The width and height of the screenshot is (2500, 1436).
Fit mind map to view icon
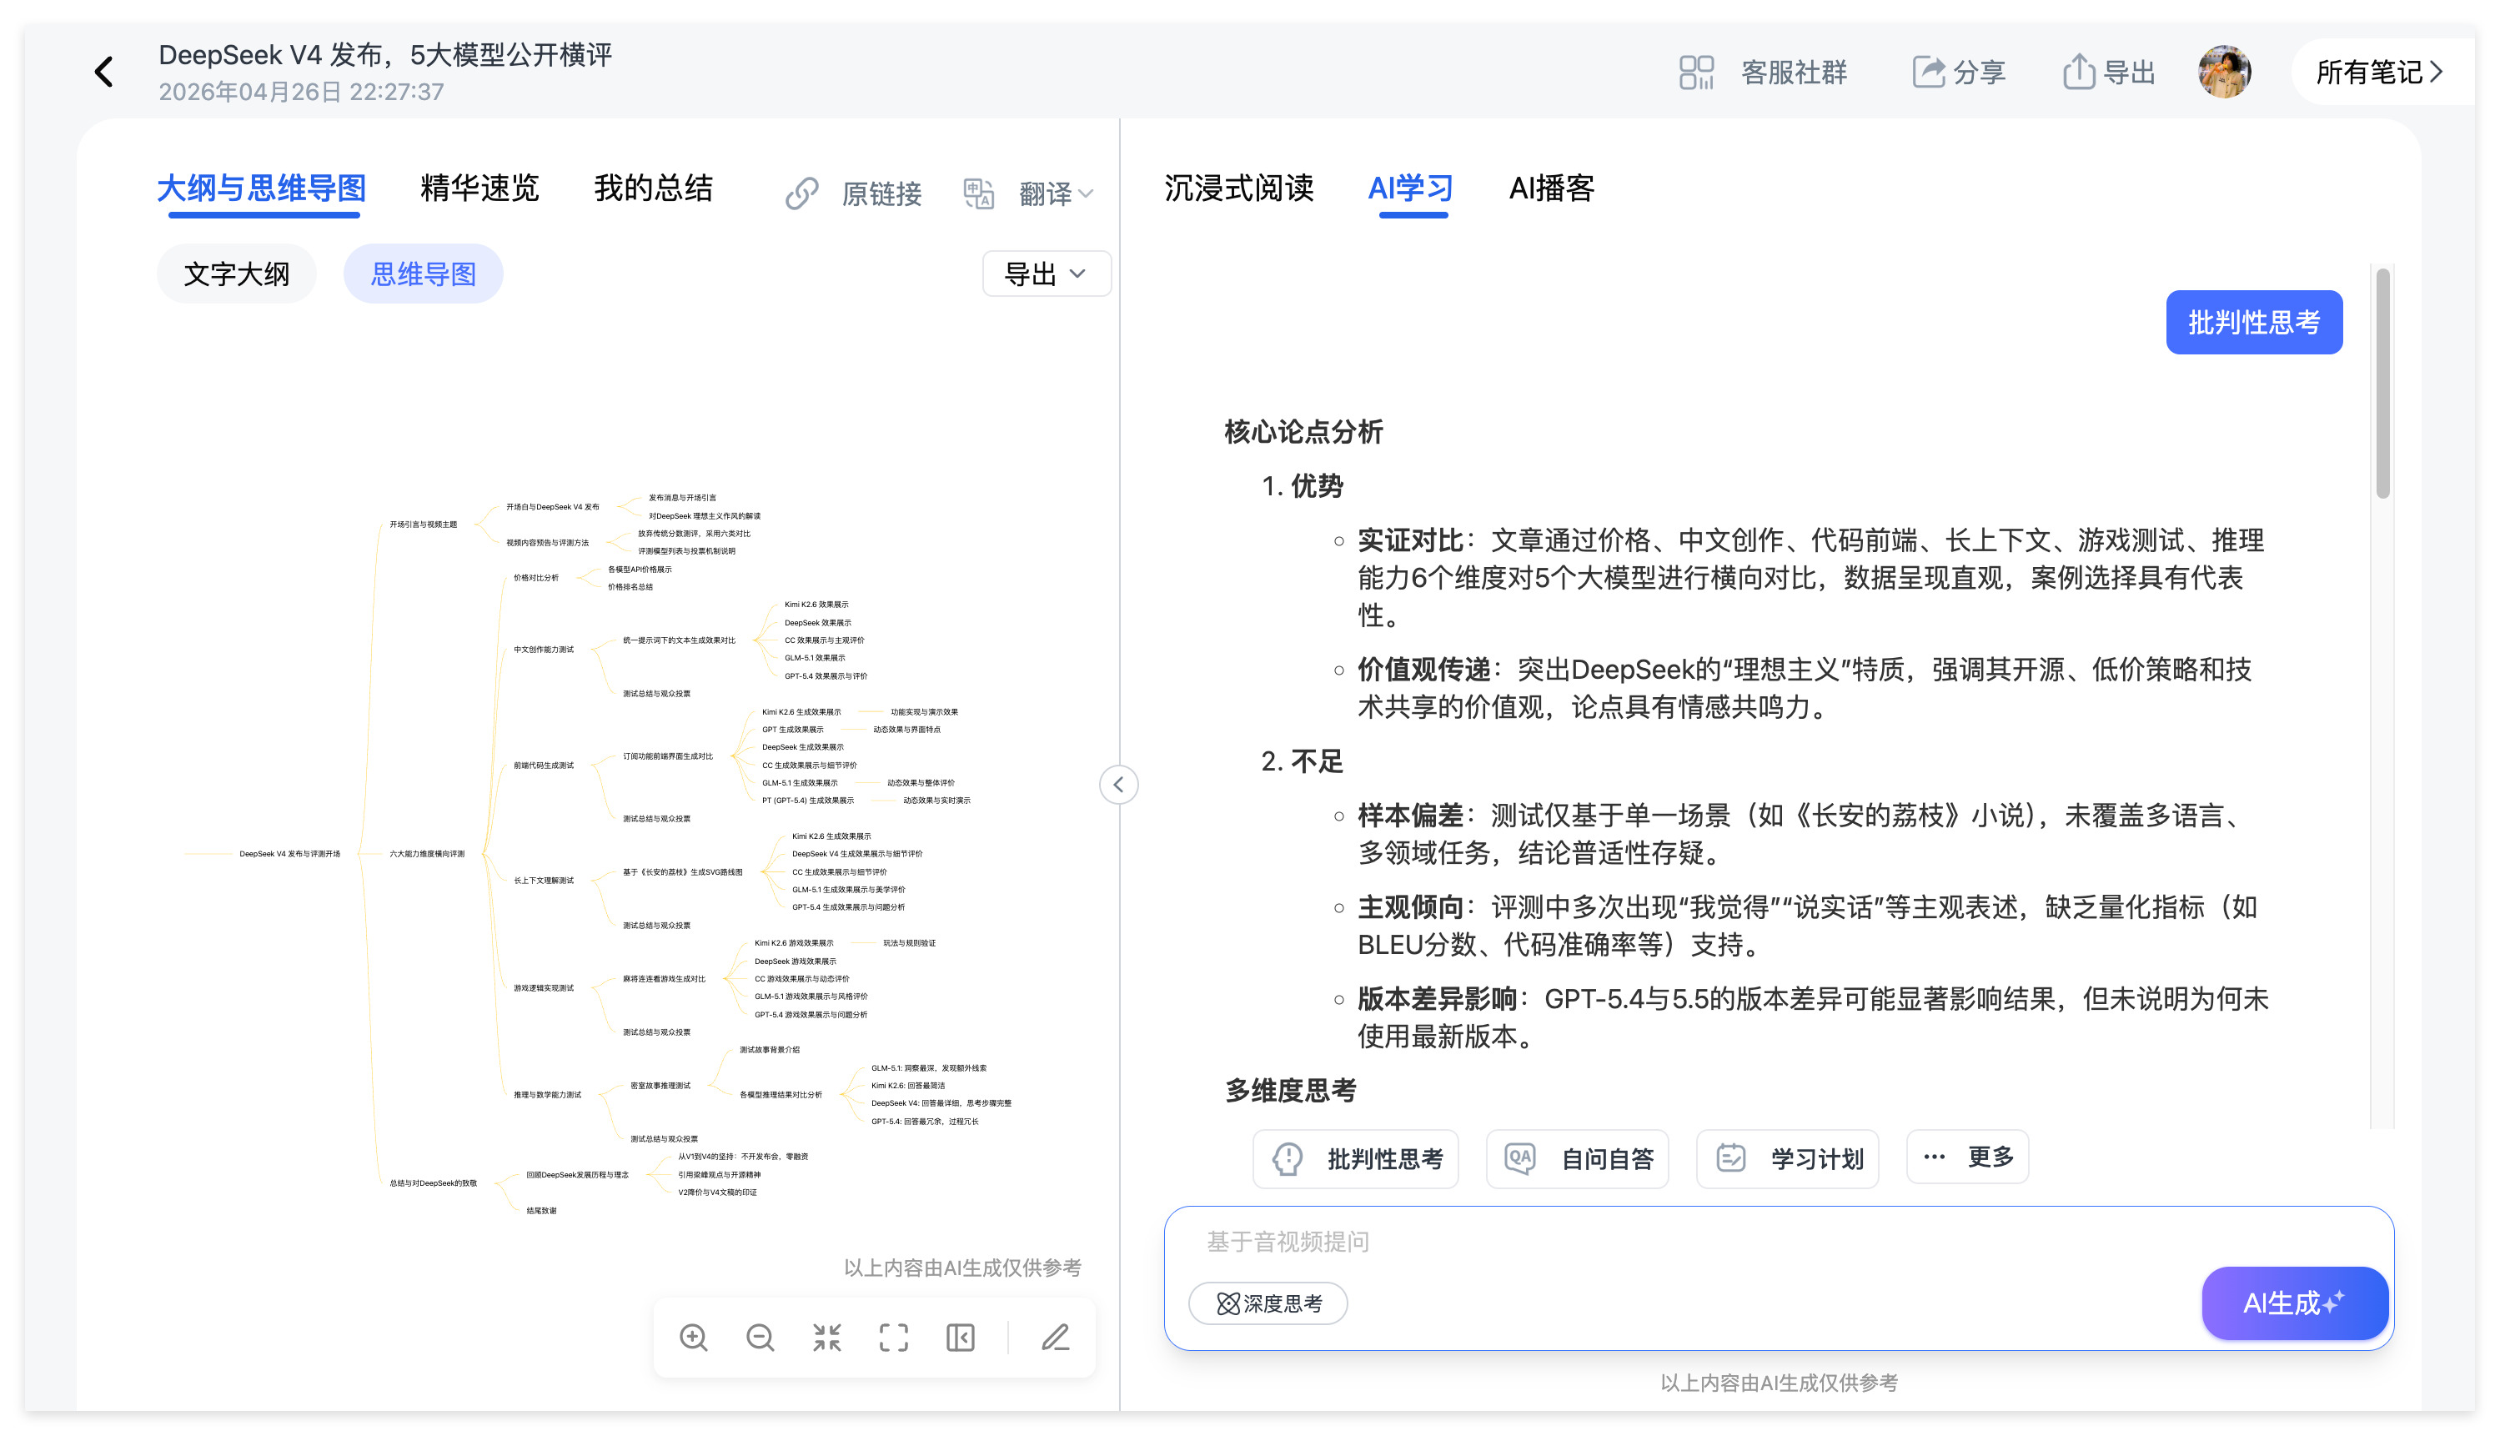click(827, 1338)
